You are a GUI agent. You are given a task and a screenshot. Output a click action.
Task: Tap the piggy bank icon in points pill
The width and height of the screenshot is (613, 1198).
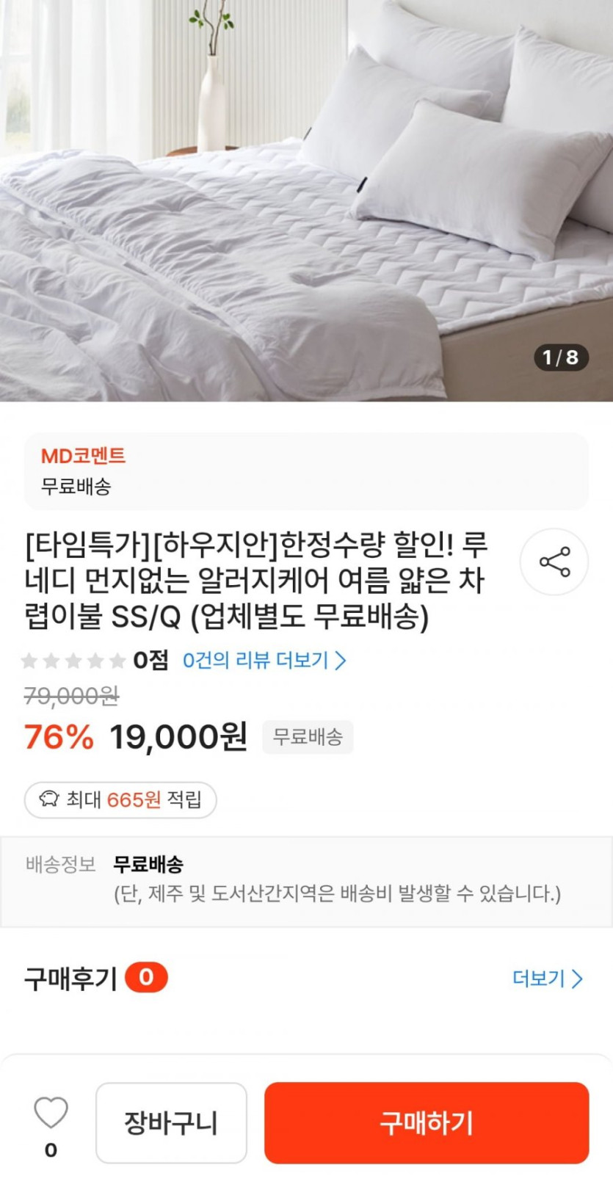[x=48, y=799]
